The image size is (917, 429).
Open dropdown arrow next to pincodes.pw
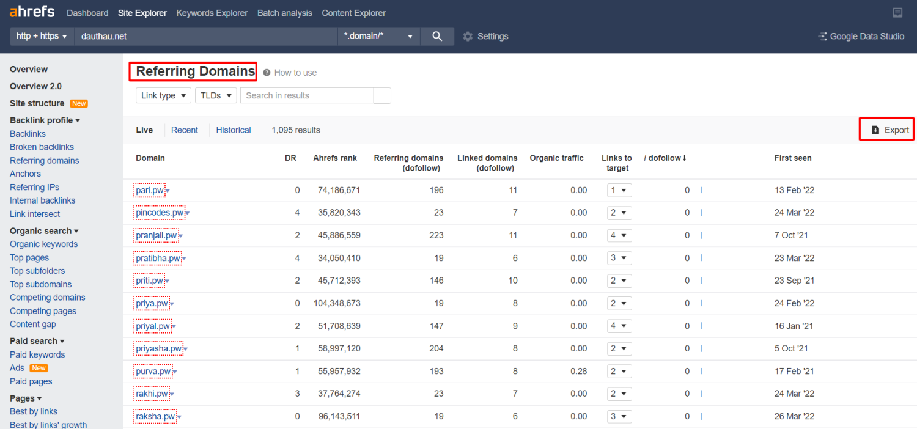(x=188, y=214)
